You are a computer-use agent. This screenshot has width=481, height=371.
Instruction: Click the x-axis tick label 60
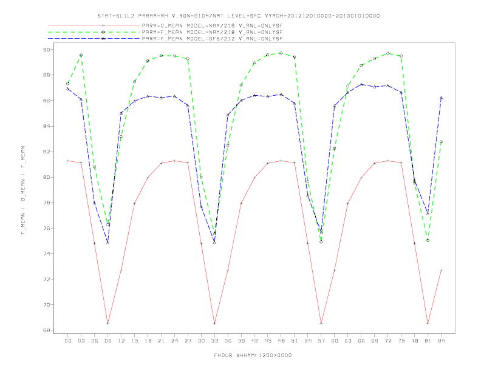pyautogui.click(x=335, y=341)
